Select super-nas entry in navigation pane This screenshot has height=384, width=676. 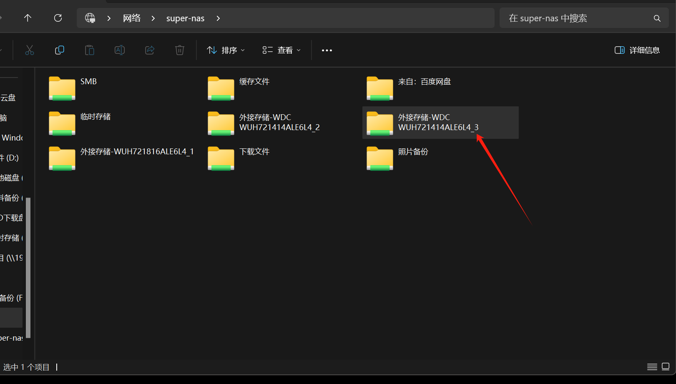(x=12, y=338)
